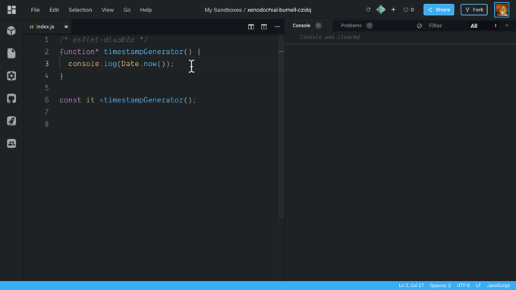Screen dimensions: 516x290
Task: Open the GitHub sidebar panel
Action: 11,99
